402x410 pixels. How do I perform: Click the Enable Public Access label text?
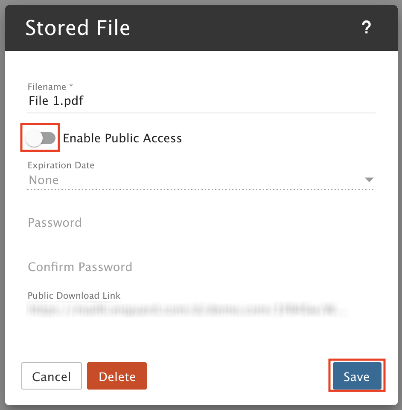pyautogui.click(x=122, y=138)
